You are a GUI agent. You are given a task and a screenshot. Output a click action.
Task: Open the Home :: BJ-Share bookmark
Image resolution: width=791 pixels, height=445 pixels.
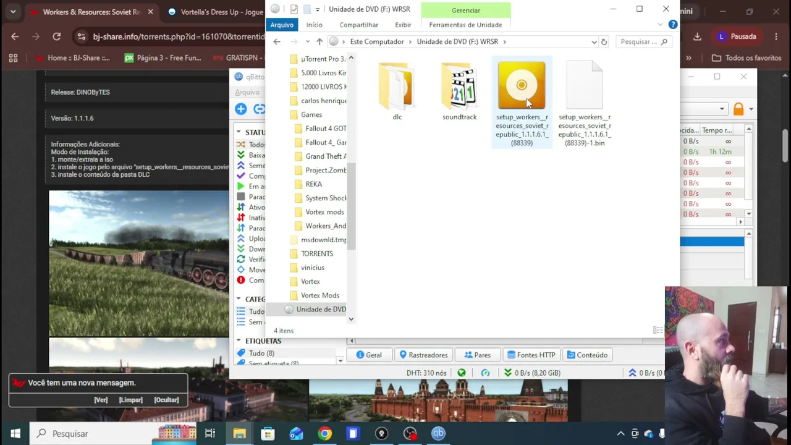click(x=72, y=58)
